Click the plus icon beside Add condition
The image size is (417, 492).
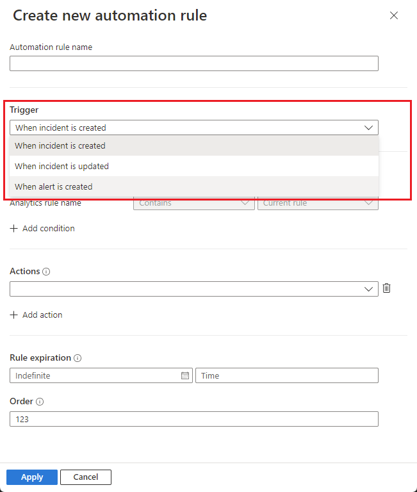tap(14, 229)
